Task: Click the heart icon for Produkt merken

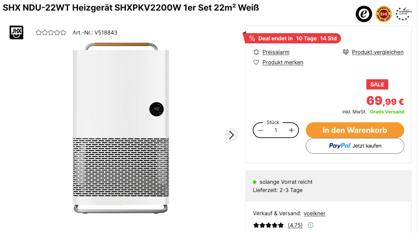Action: (x=256, y=62)
